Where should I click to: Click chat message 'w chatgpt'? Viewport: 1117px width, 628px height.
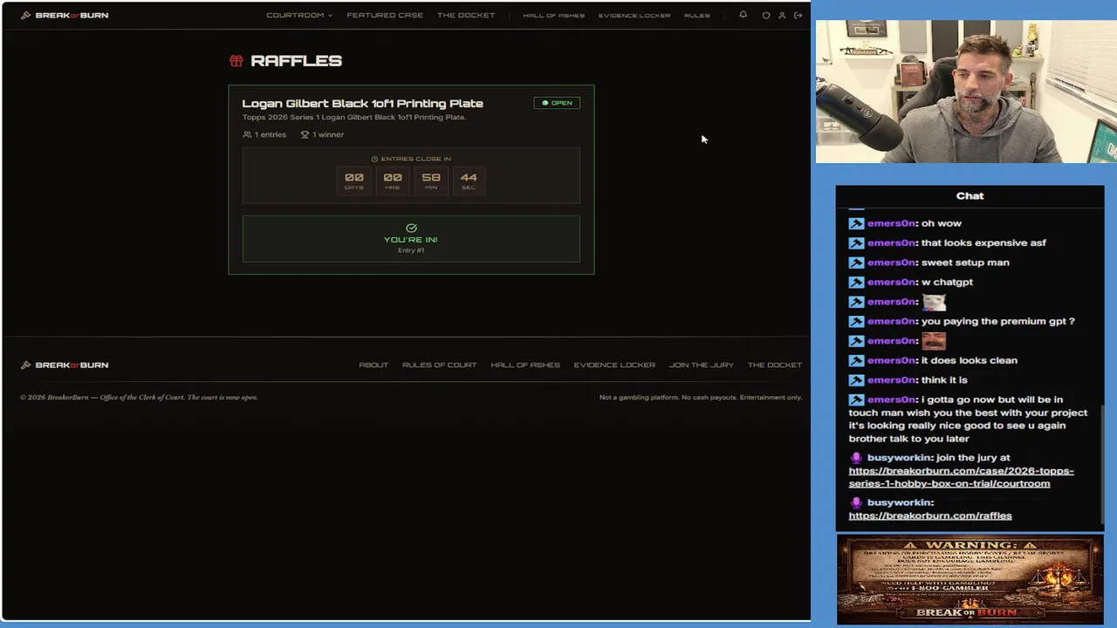click(x=947, y=282)
